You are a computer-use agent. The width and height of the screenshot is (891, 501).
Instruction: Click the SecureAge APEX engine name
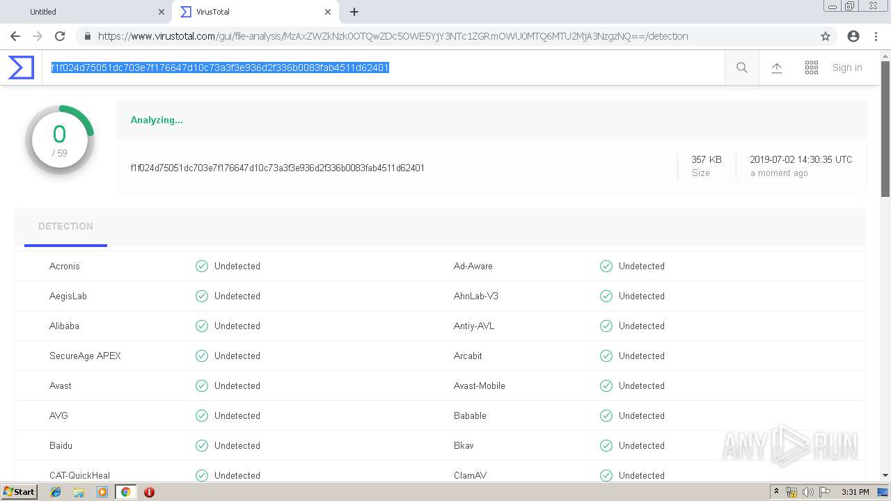(x=85, y=356)
